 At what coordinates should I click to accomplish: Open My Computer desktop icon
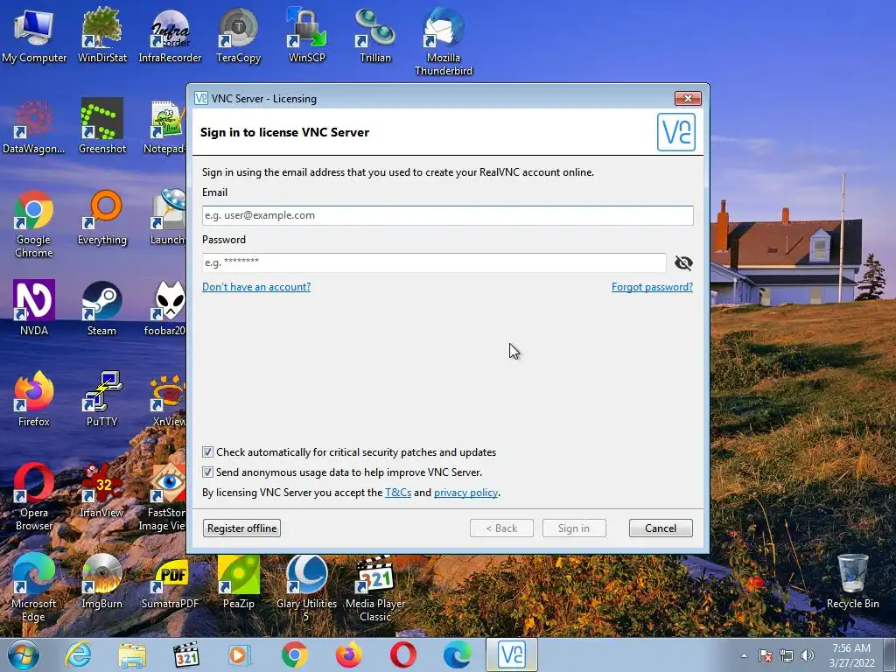(x=34, y=35)
